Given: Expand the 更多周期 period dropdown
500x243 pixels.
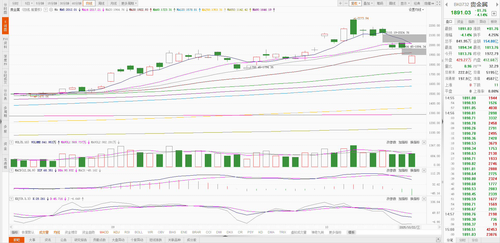Looking at the screenshot, I should [129, 3].
